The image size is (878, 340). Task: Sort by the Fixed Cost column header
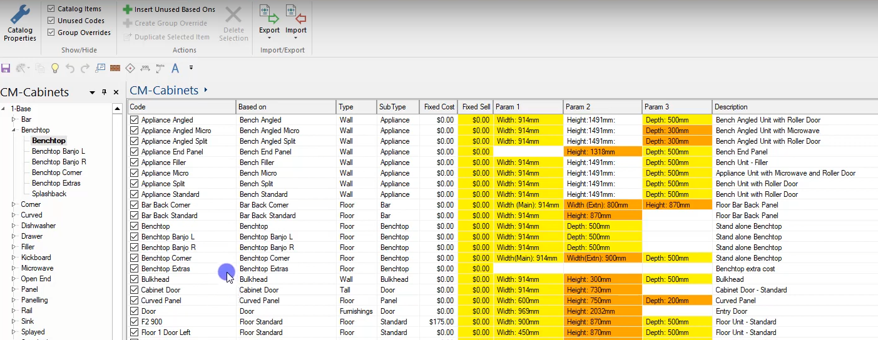click(438, 107)
